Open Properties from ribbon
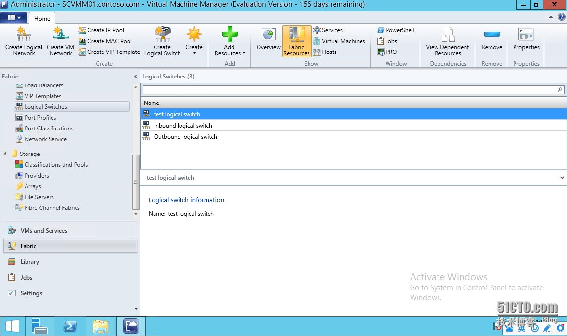The width and height of the screenshot is (567, 336). [x=526, y=39]
